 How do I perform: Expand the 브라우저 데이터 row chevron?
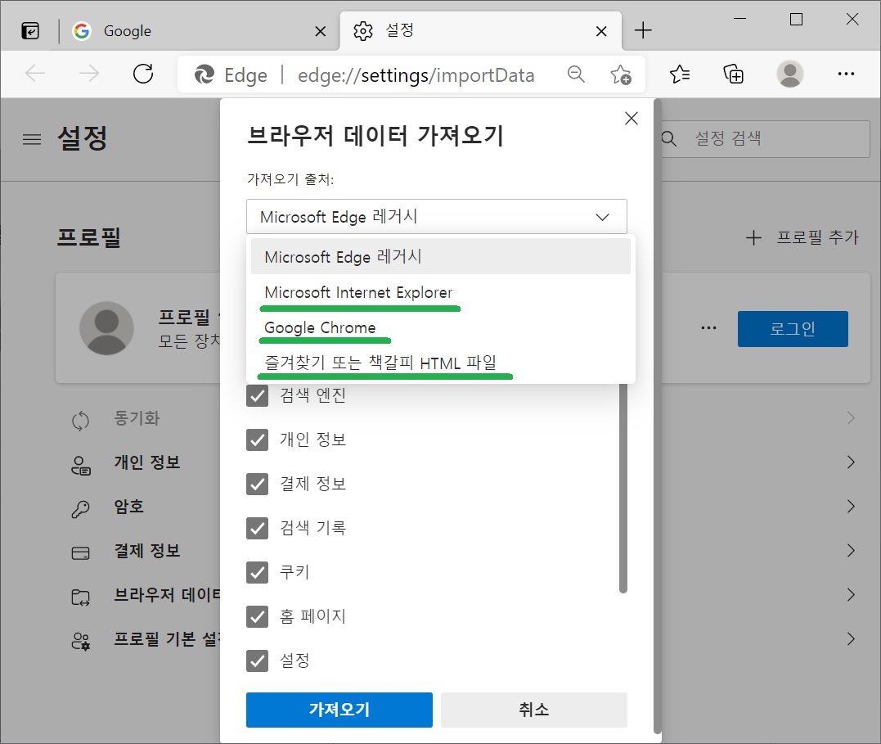[852, 595]
